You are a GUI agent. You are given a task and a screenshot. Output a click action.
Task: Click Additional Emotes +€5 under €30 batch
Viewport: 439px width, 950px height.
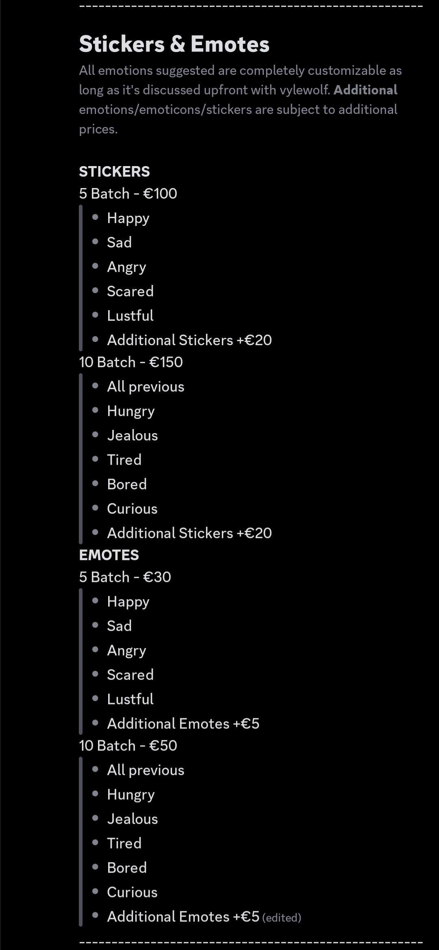(x=183, y=724)
